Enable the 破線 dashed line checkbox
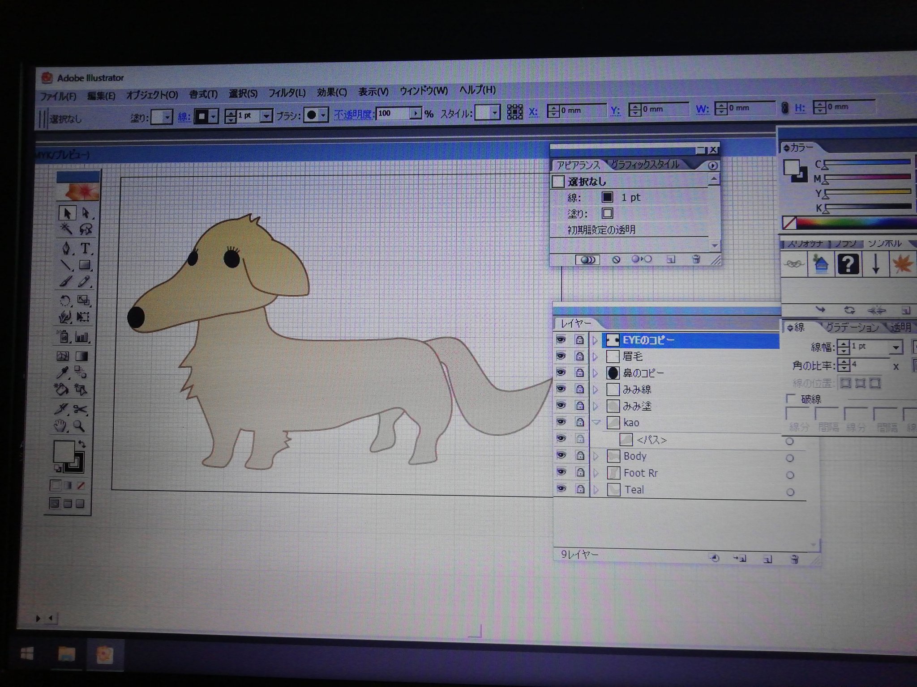This screenshot has width=917, height=687. [791, 399]
